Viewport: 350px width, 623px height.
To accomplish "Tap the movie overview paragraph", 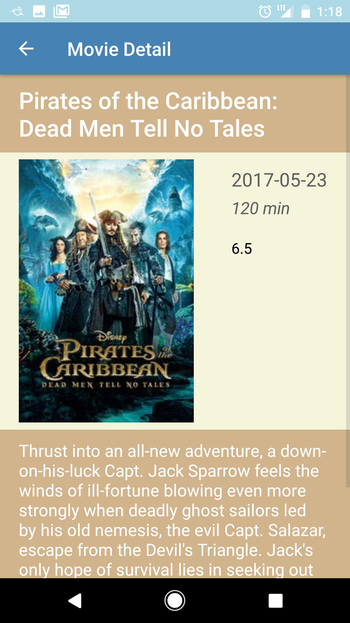I will click(x=172, y=510).
